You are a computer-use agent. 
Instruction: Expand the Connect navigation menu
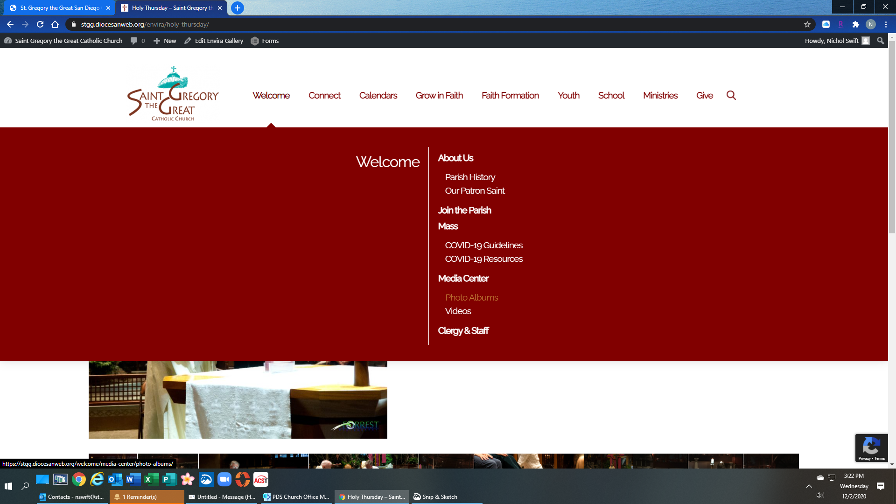pyautogui.click(x=324, y=95)
